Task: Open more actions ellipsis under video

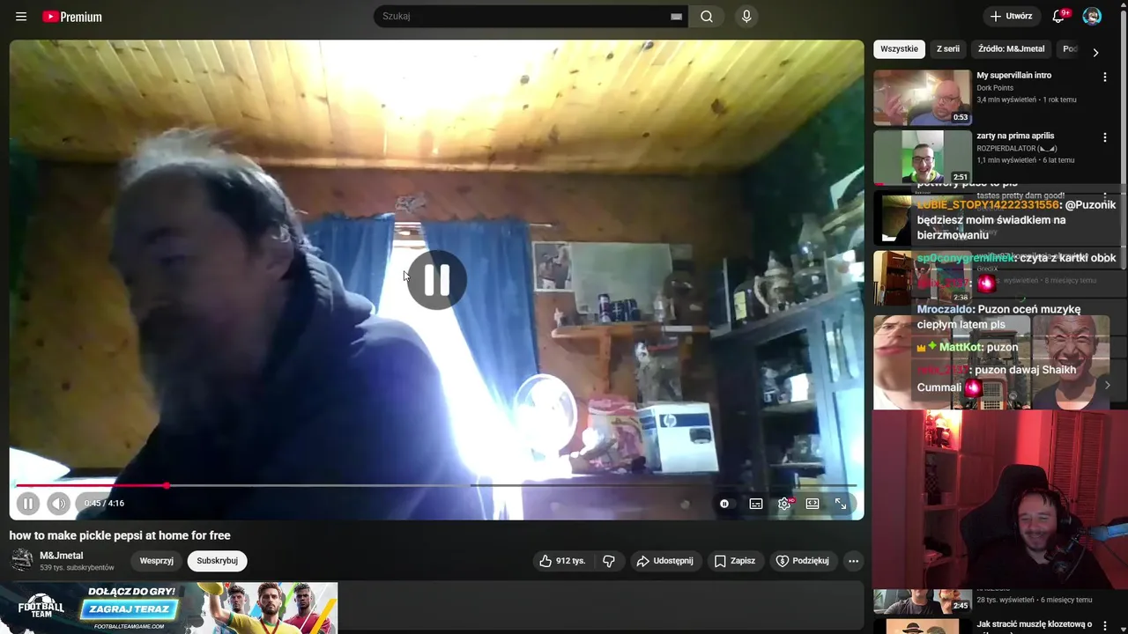Action: point(853,561)
